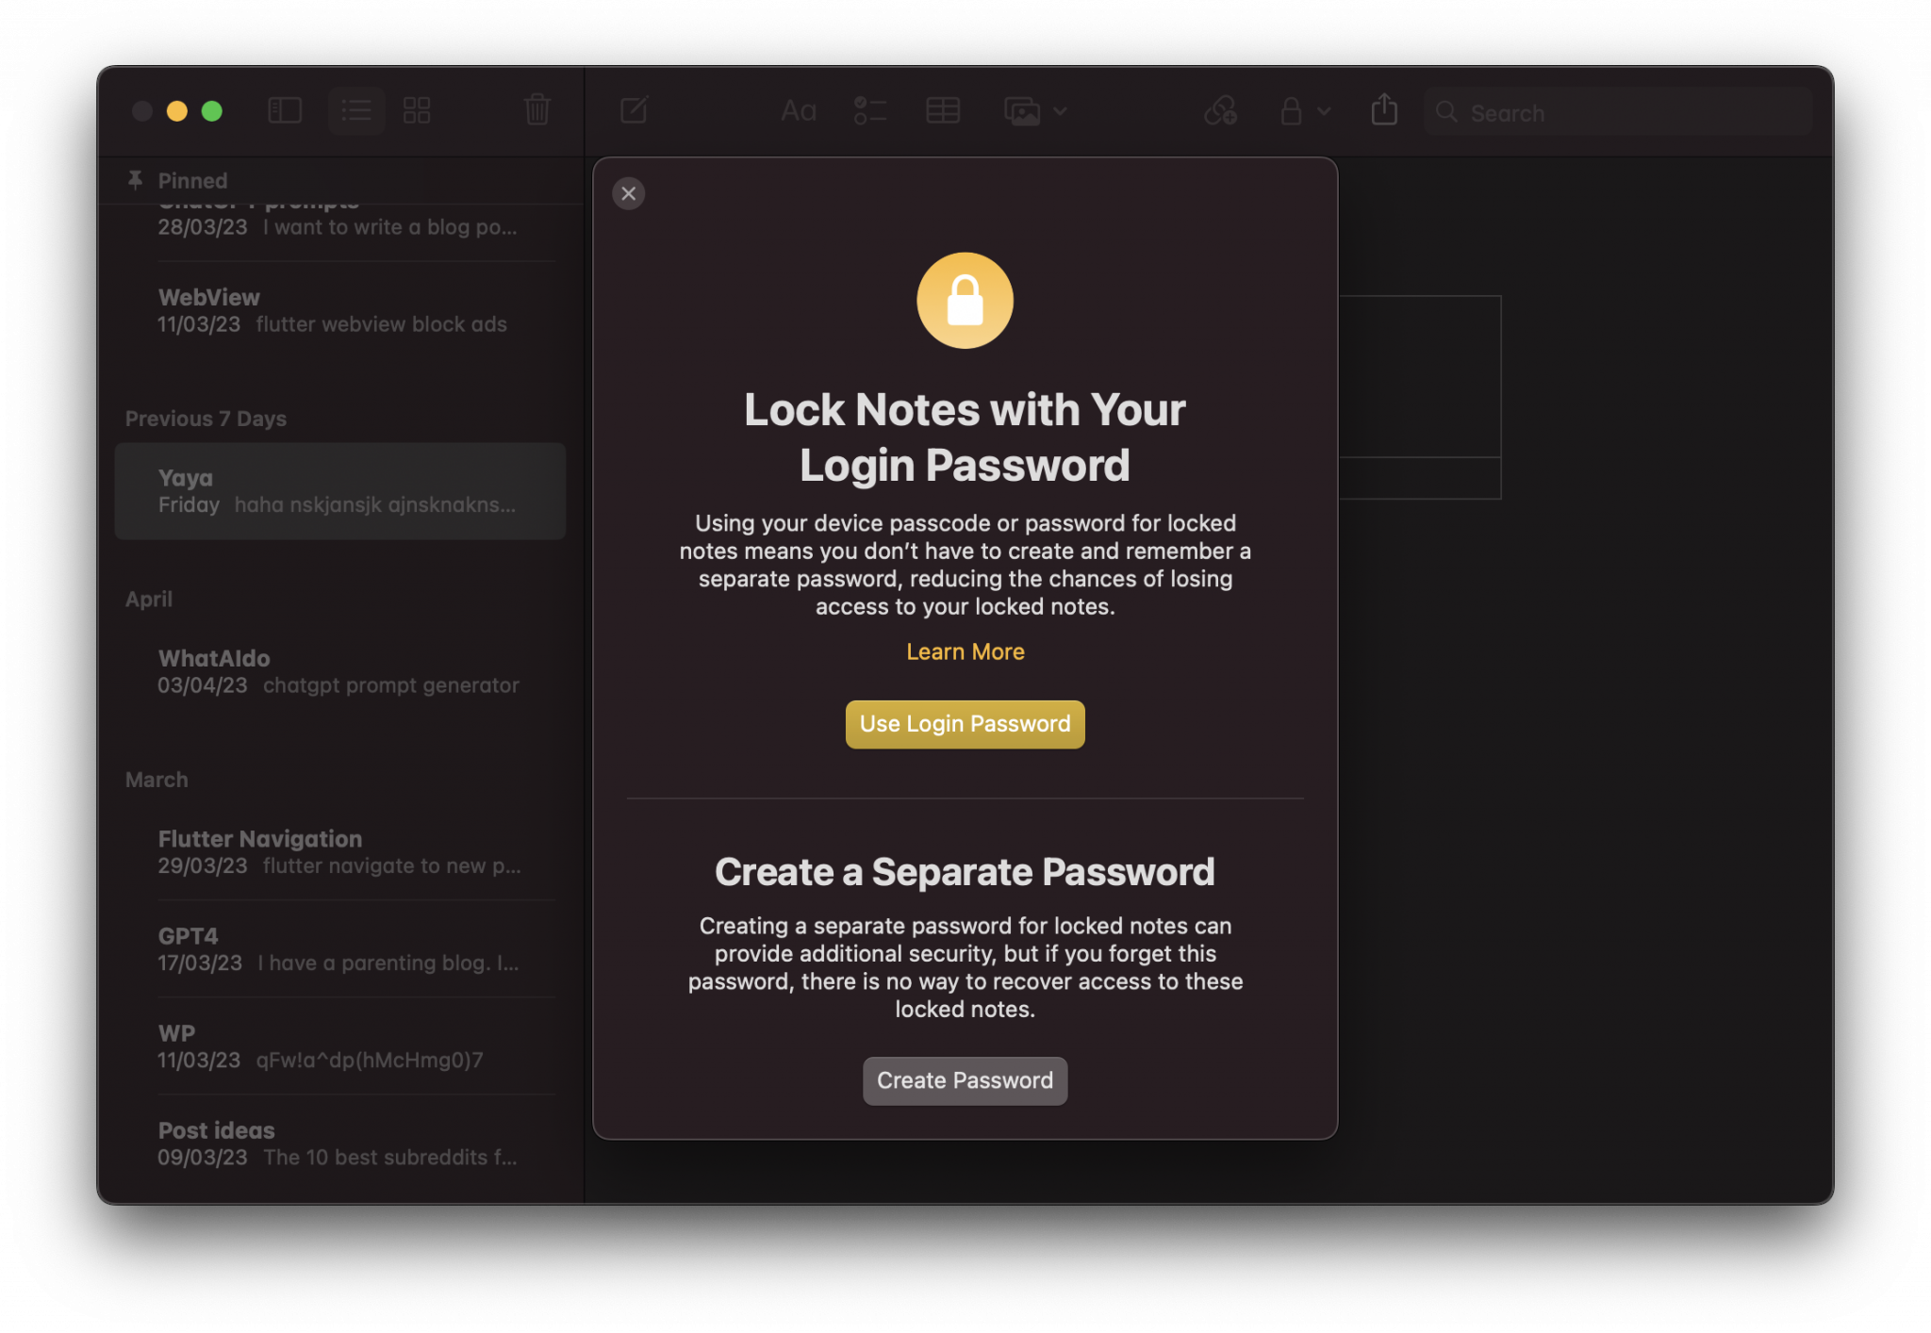Expand the lock note dropdown

point(1305,111)
